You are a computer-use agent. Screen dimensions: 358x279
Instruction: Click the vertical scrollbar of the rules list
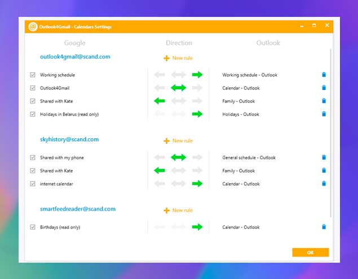tap(330, 133)
